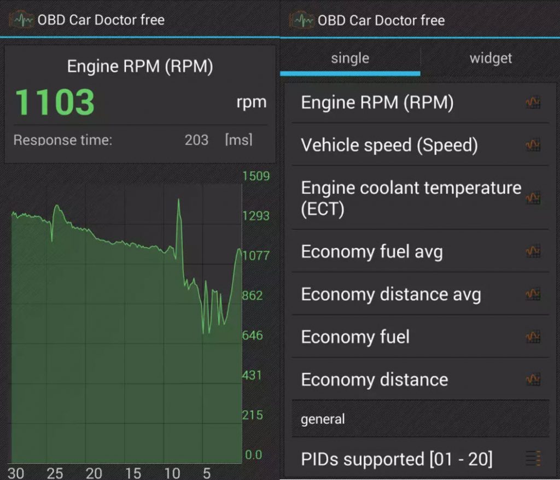Tap the 1293 axis label on chart

pyautogui.click(x=256, y=216)
